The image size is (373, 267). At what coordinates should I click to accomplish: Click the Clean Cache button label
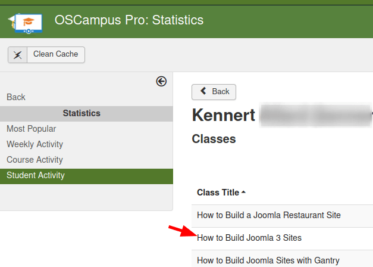[x=56, y=54]
